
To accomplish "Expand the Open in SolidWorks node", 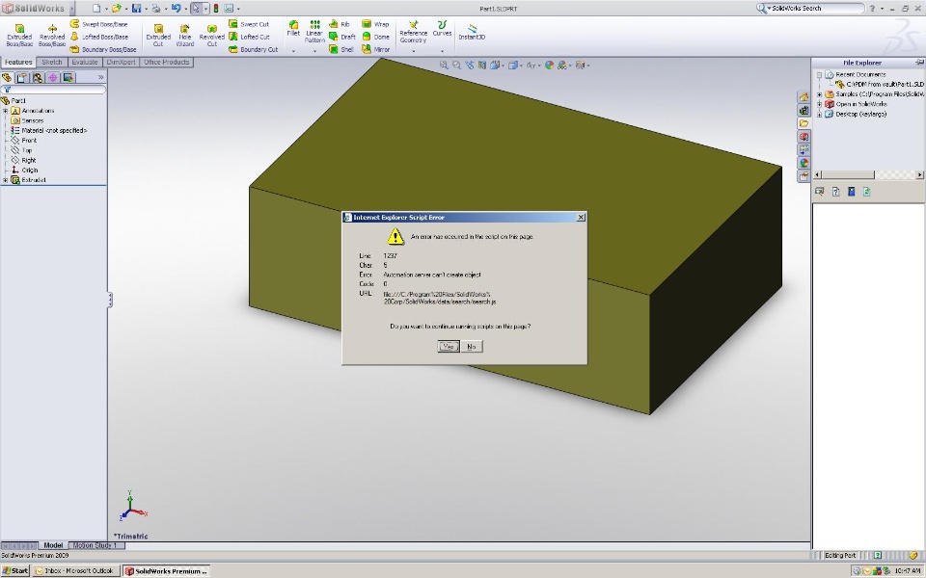I will (x=820, y=104).
